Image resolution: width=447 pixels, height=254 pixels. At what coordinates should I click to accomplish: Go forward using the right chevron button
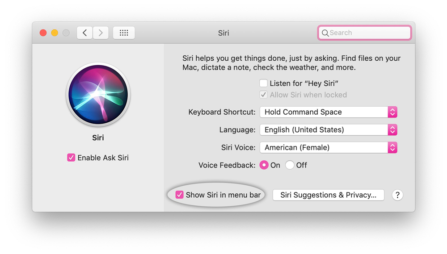click(x=101, y=33)
